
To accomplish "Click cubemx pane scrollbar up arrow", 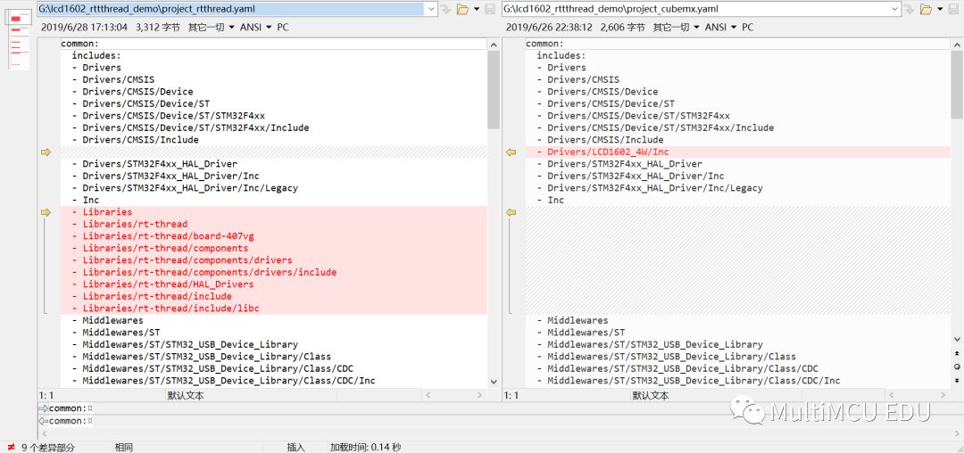I will tap(957, 45).
